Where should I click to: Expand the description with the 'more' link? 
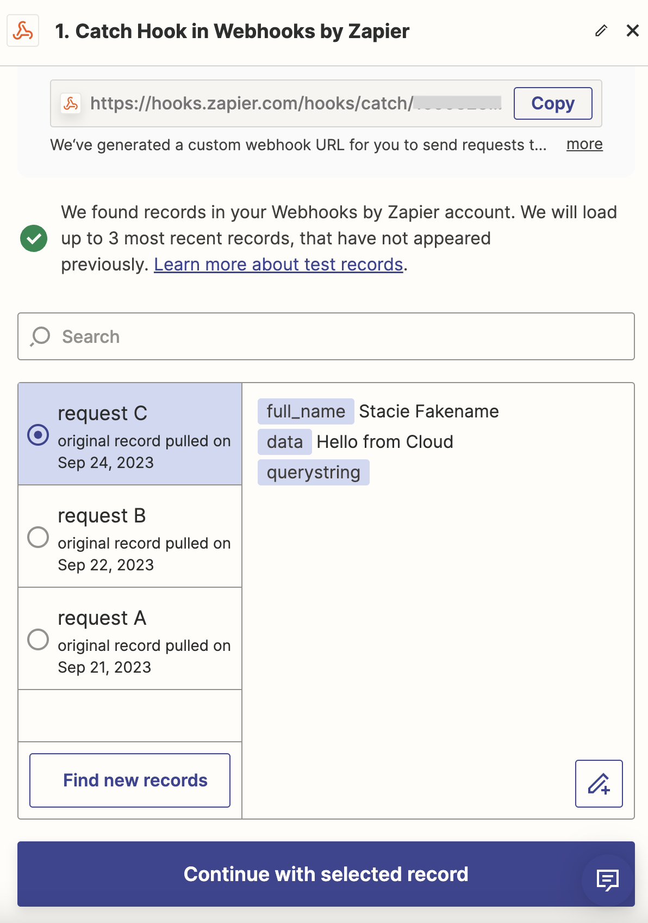click(584, 144)
